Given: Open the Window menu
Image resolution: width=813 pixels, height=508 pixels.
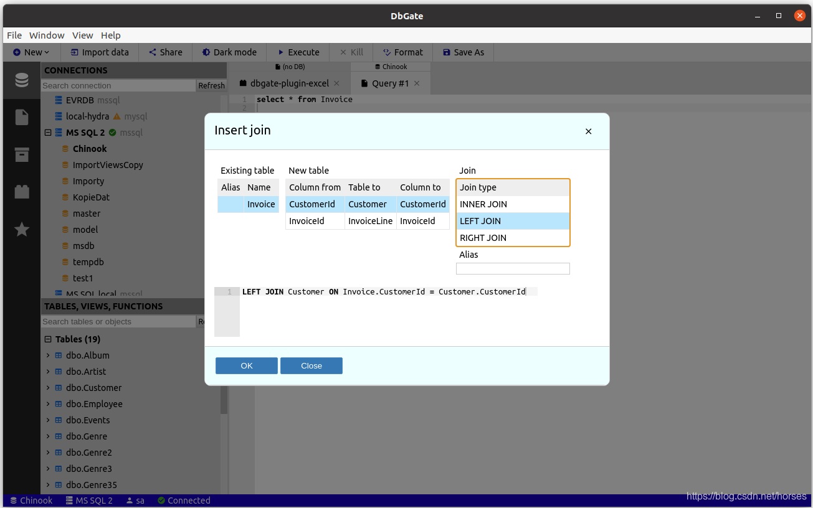Looking at the screenshot, I should point(47,35).
